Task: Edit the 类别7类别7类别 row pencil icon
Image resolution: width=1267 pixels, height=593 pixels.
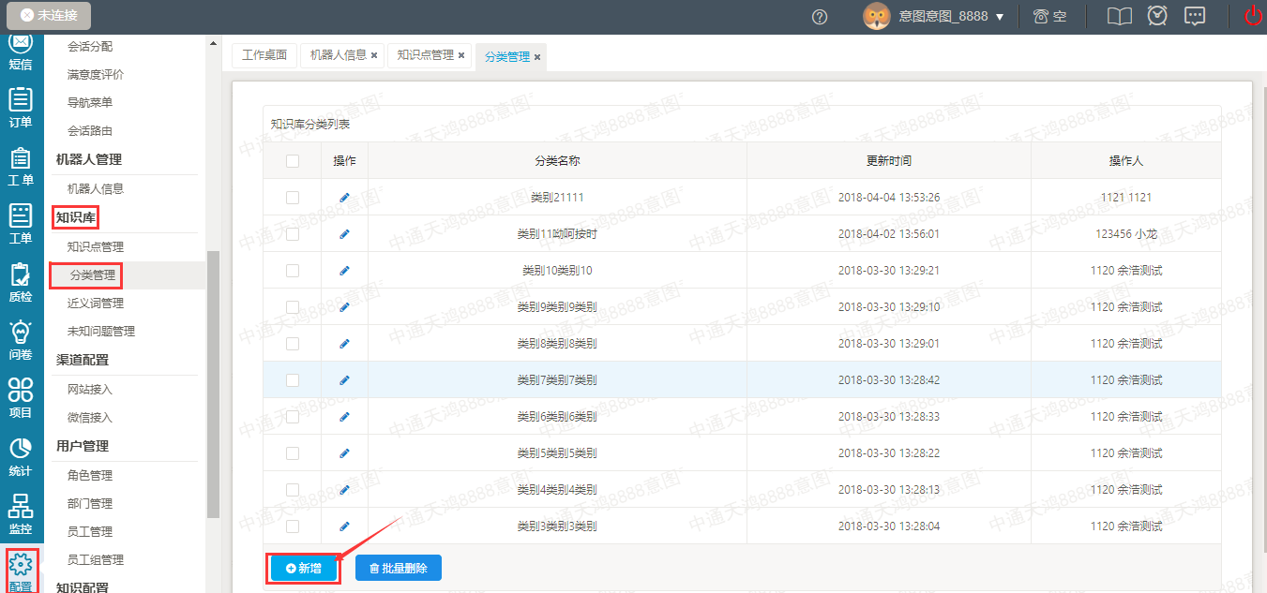Action: tap(344, 380)
